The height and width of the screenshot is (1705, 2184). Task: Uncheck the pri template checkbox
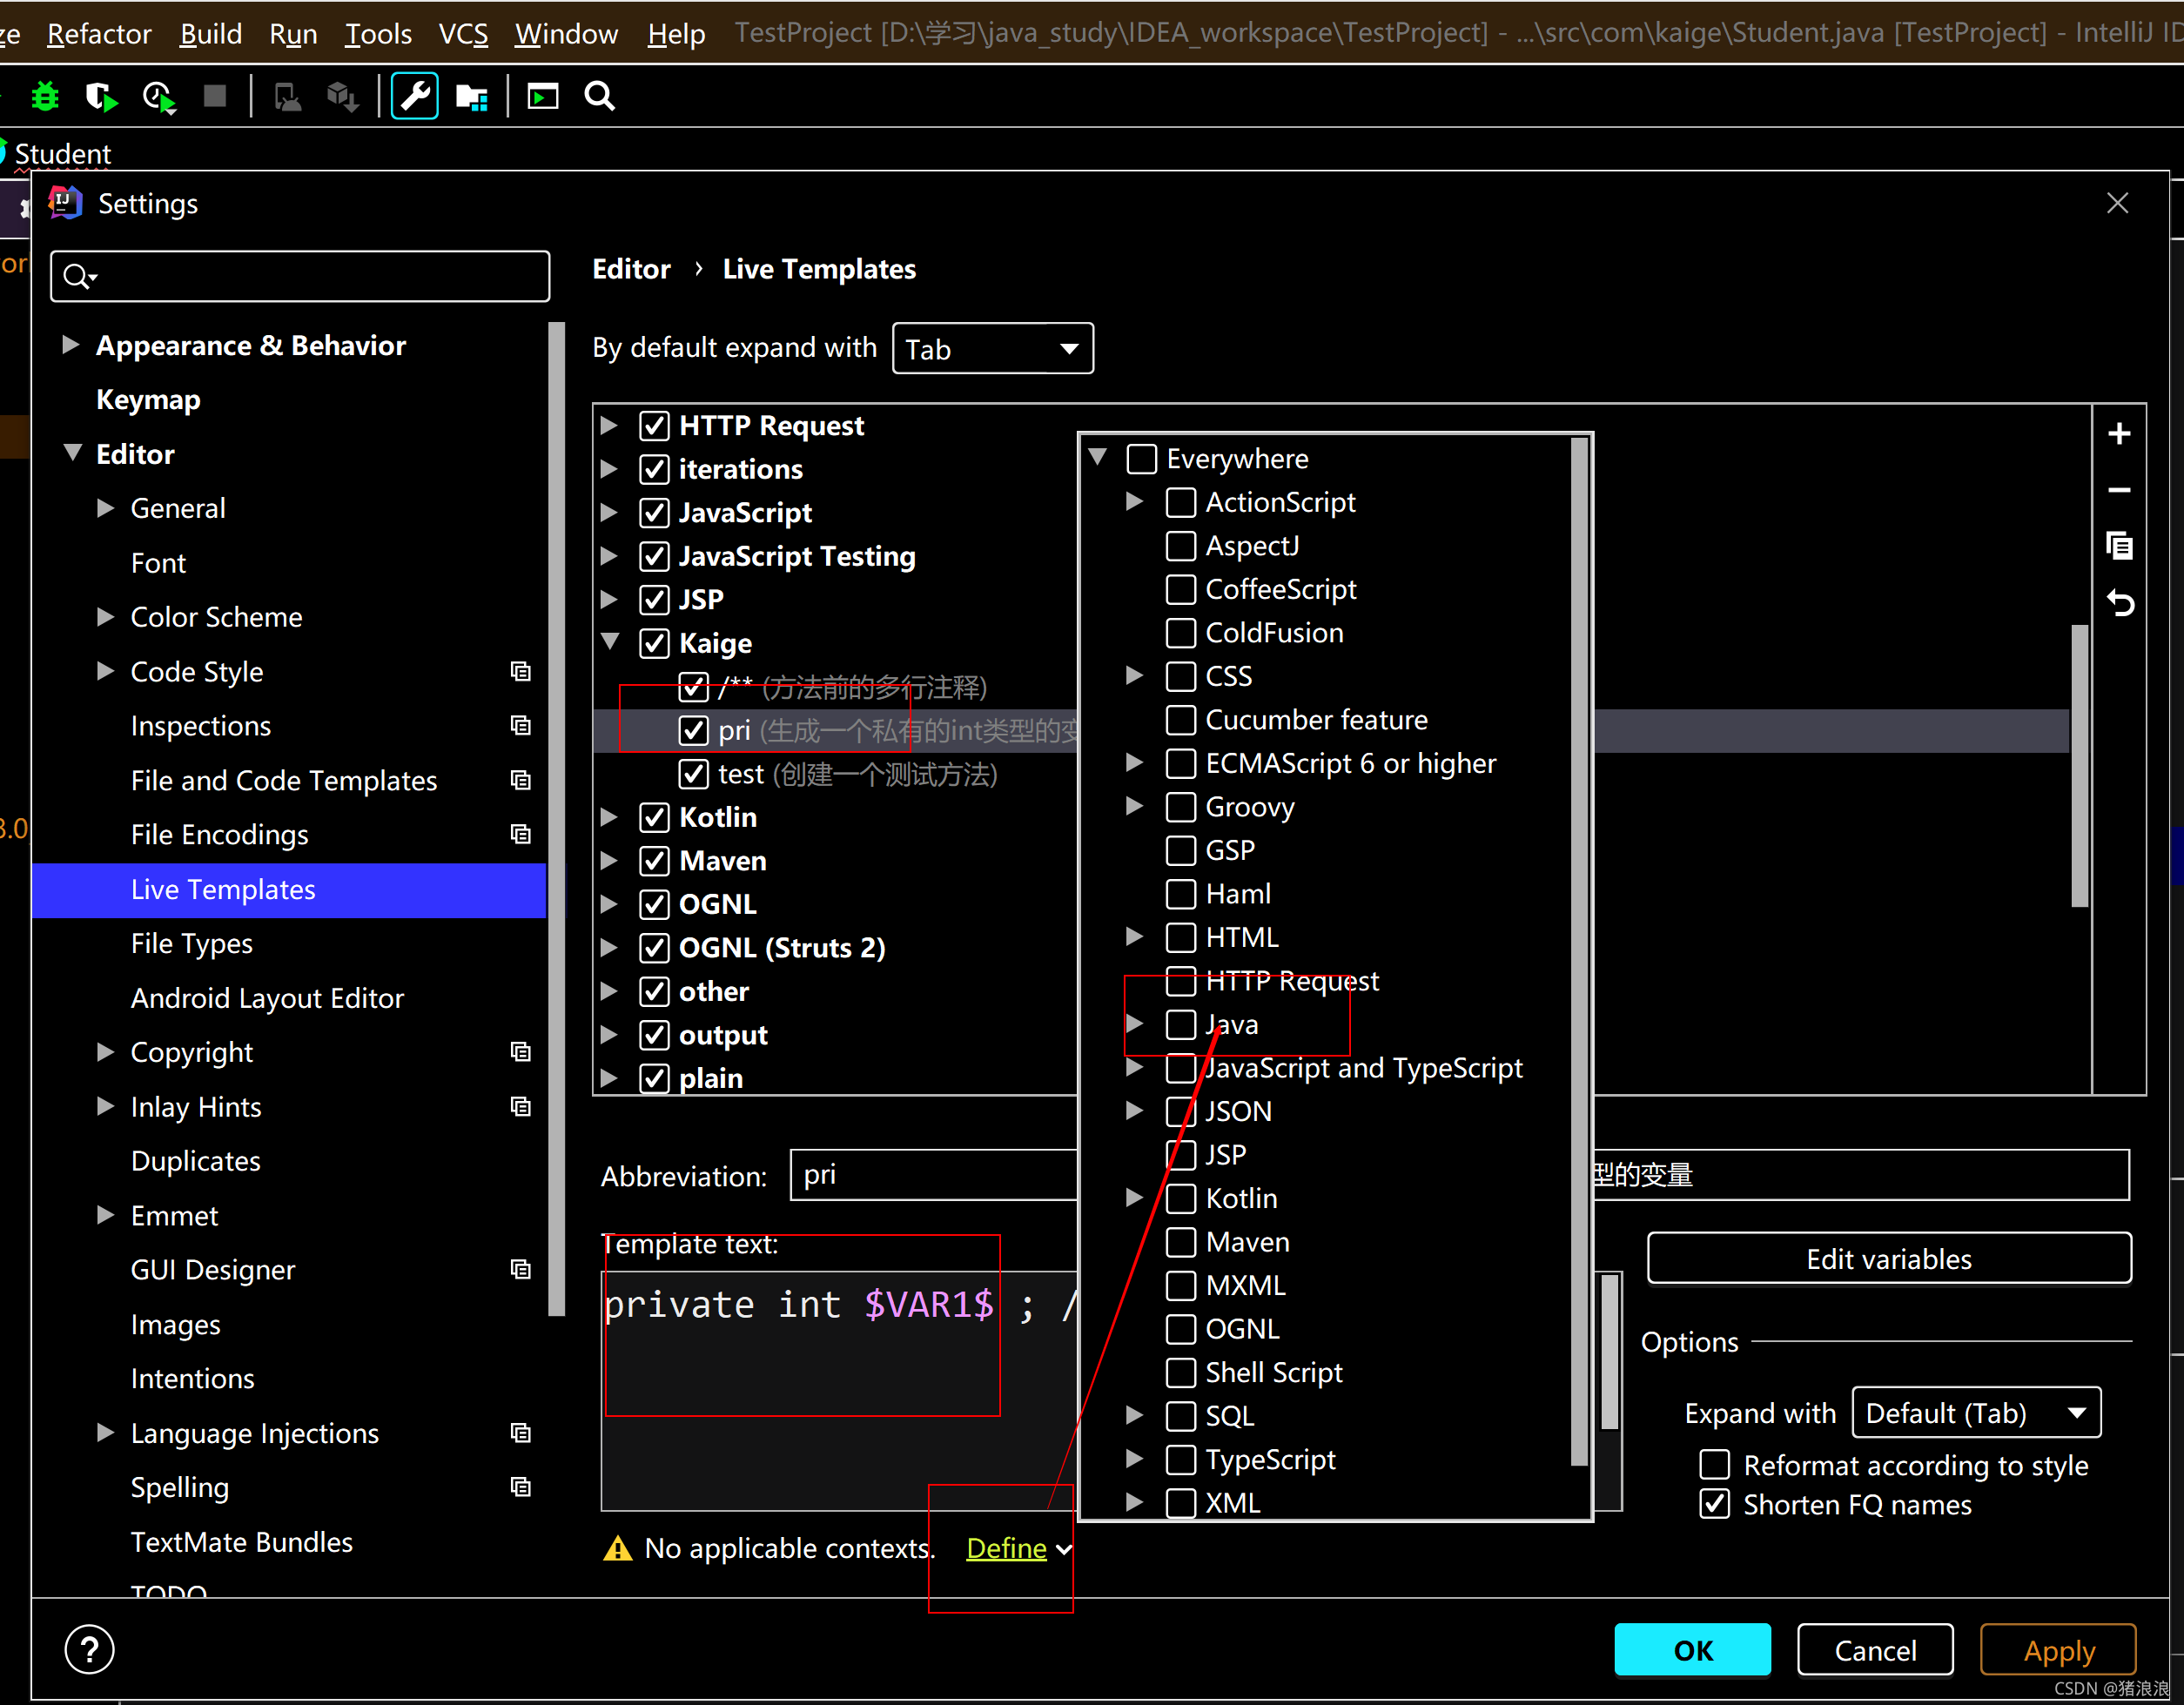pyautogui.click(x=693, y=730)
